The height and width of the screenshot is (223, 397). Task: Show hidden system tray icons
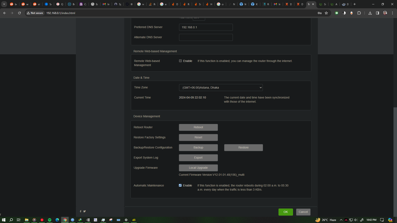pos(341,220)
